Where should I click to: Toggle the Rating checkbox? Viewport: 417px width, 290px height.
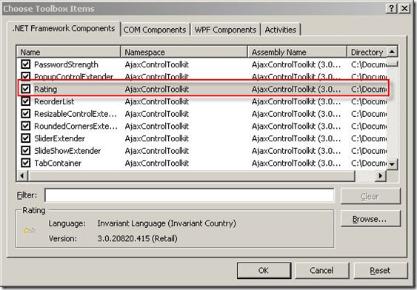(x=25, y=89)
